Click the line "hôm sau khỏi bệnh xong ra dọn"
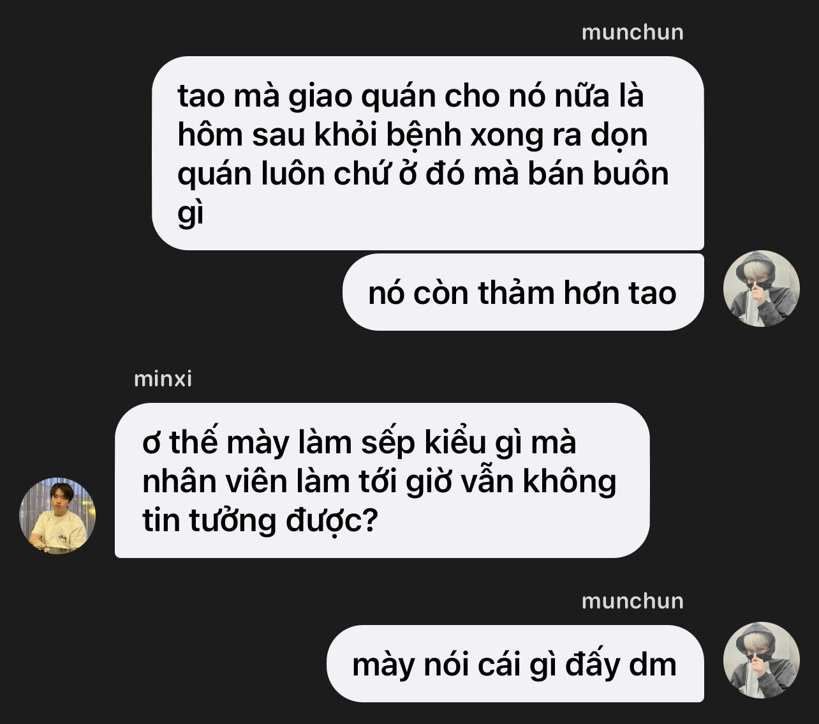The width and height of the screenshot is (819, 724). 413,135
